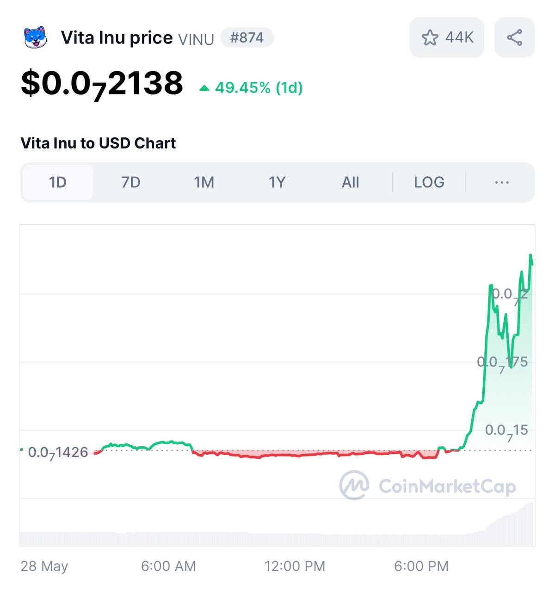Select the 1D timeframe tab
Viewport: 555px width, 592px height.
58,182
